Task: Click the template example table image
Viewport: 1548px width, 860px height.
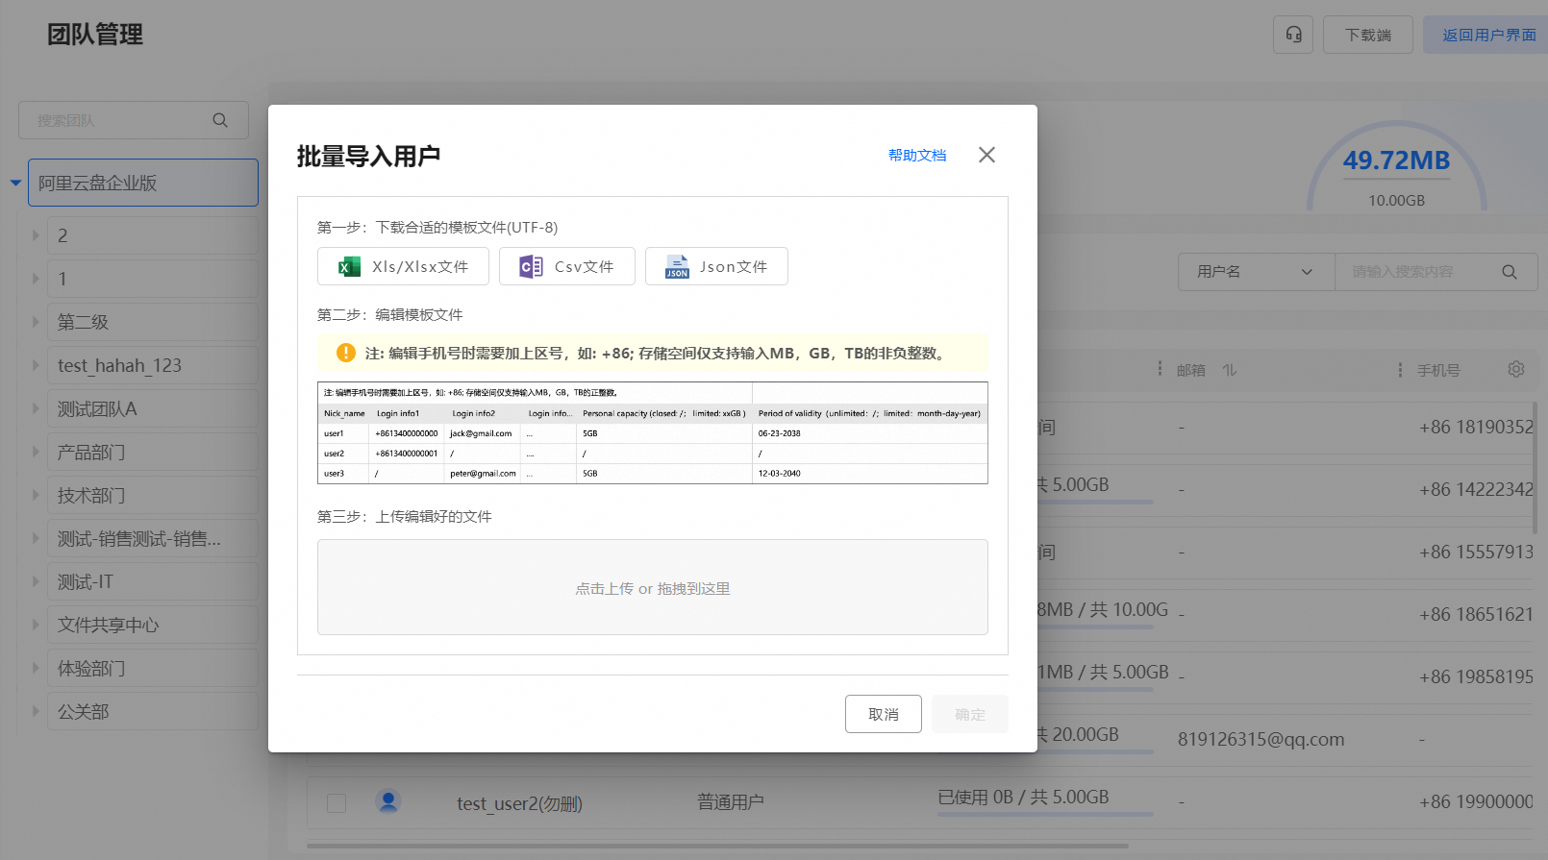Action: click(x=653, y=432)
